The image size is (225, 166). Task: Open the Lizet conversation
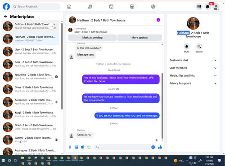pyautogui.click(x=30, y=51)
